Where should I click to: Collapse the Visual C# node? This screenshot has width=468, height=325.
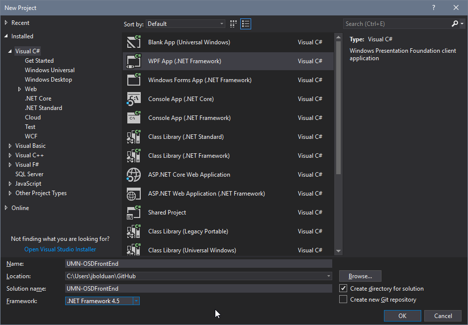(10, 51)
